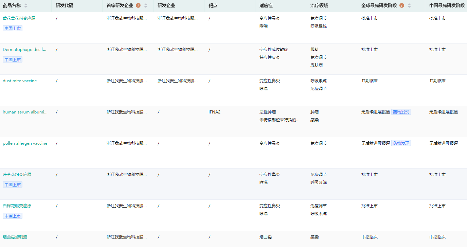The width and height of the screenshot is (467, 247).
Task: Click the 中国上市 tag under 葎草花粉变应原
Action: [13, 185]
